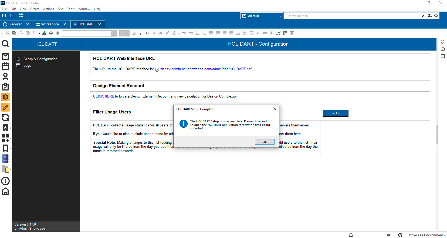The width and height of the screenshot is (447, 238).
Task: Open the File menu
Action: click(x=4, y=9)
